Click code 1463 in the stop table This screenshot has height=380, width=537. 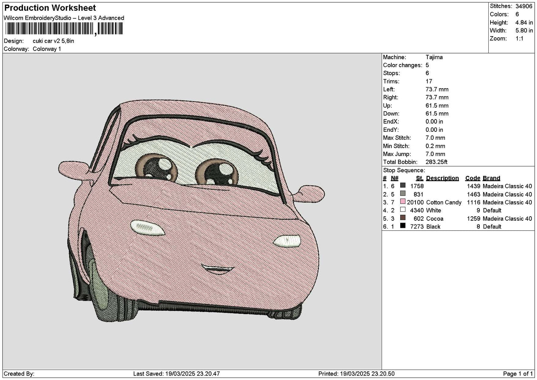point(473,194)
